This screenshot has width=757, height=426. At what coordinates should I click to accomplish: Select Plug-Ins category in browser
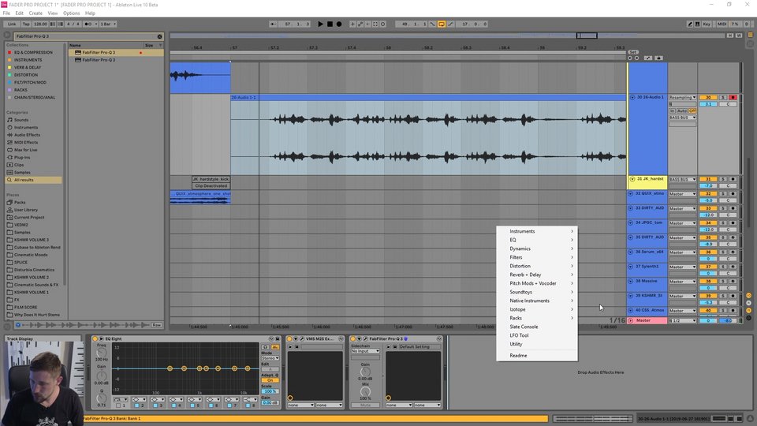22,158
